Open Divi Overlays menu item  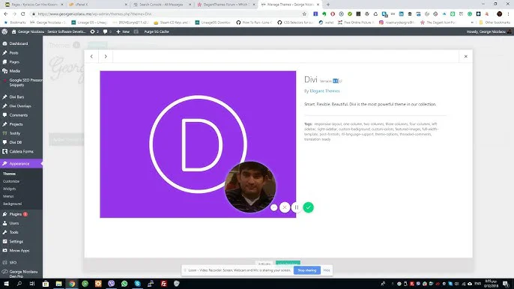[x=21, y=106]
